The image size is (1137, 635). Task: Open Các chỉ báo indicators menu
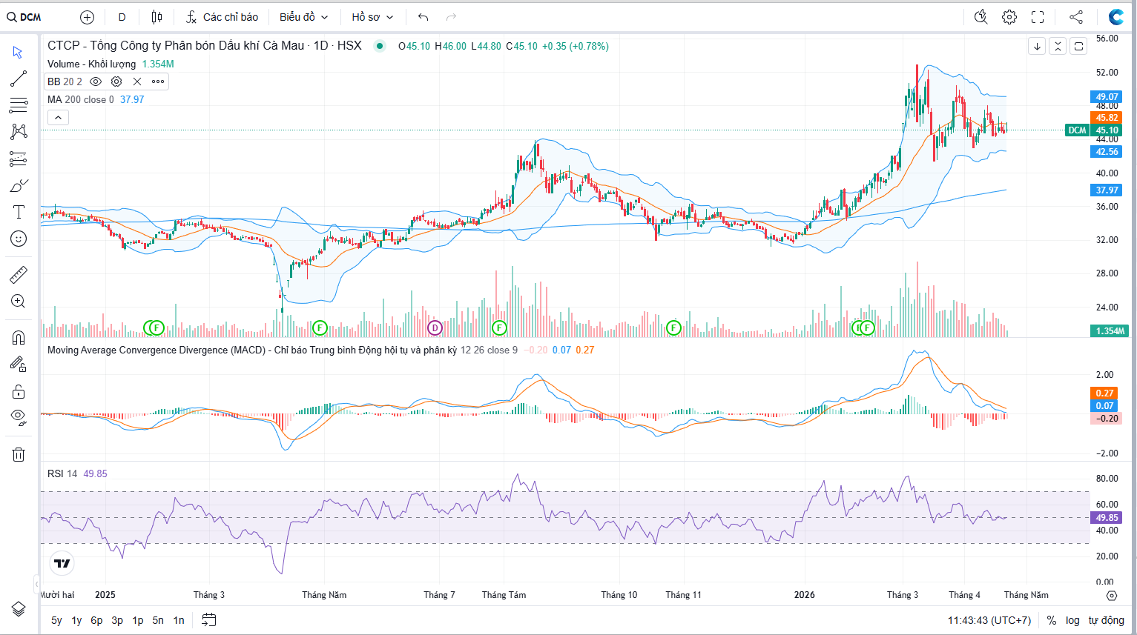pos(222,17)
